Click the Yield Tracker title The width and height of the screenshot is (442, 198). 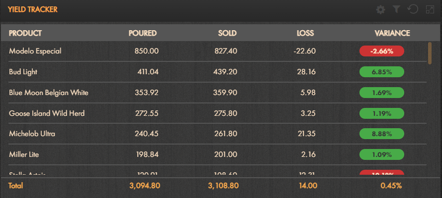tap(33, 9)
